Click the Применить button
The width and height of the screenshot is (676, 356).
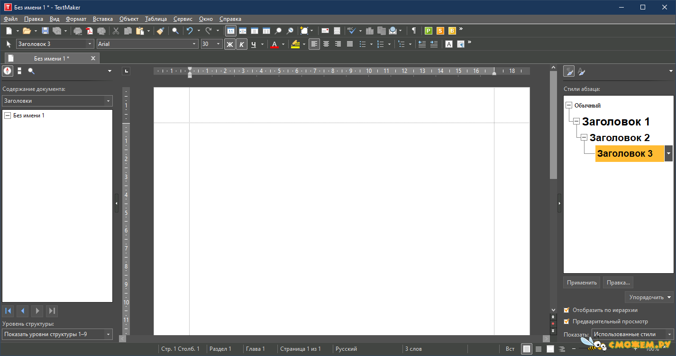pos(582,283)
